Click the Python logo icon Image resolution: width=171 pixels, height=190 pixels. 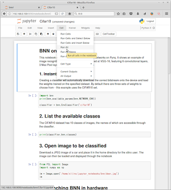(142, 21)
